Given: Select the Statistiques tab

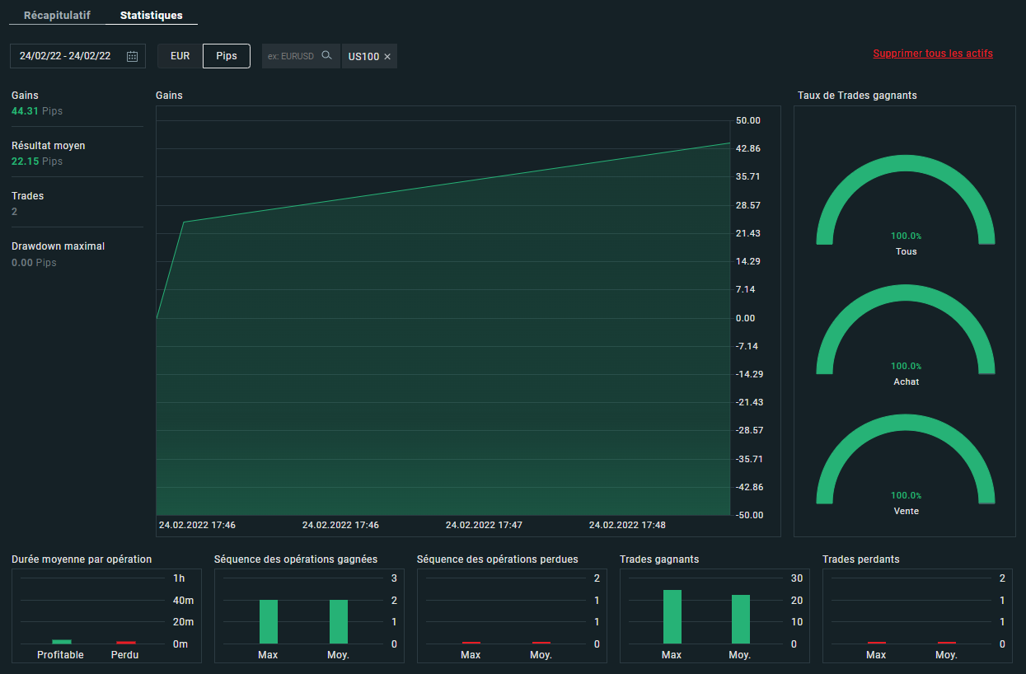Looking at the screenshot, I should (152, 16).
